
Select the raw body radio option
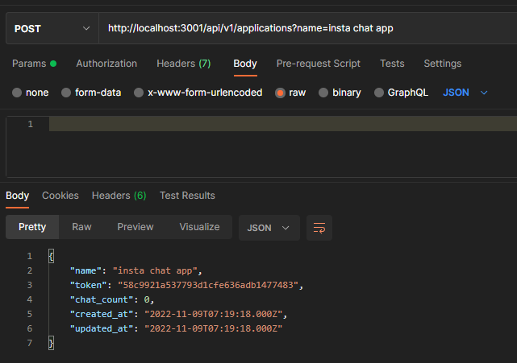[280, 93]
